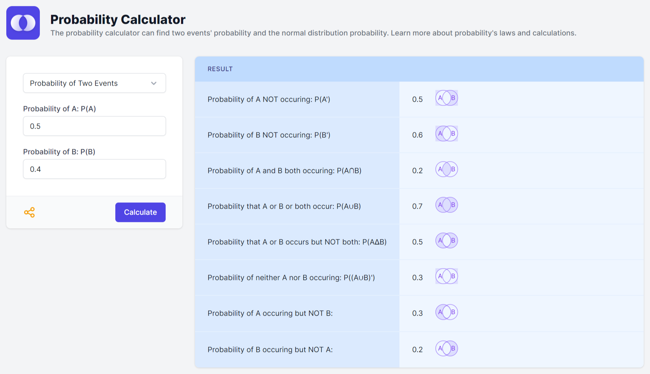Click the Probability Calculator app logo icon
650x374 pixels.
23,23
